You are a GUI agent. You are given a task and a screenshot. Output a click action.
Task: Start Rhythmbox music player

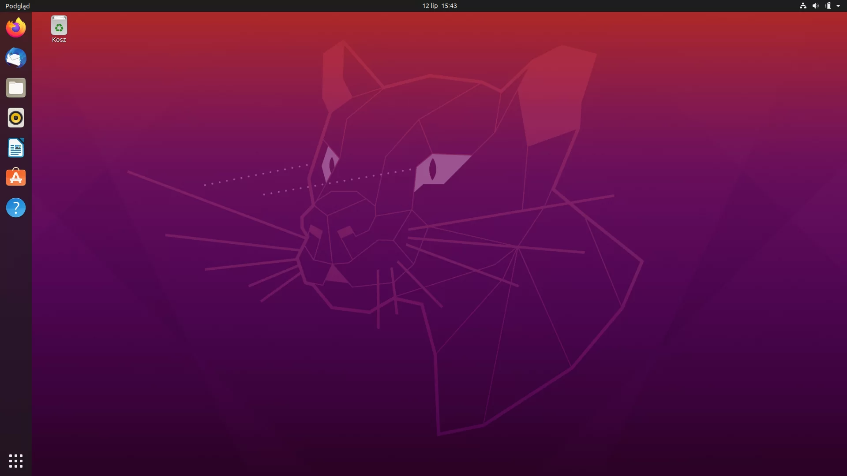[16, 118]
